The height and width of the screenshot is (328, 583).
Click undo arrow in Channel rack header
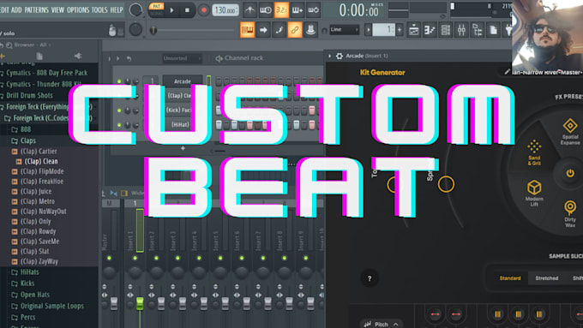click(x=129, y=58)
